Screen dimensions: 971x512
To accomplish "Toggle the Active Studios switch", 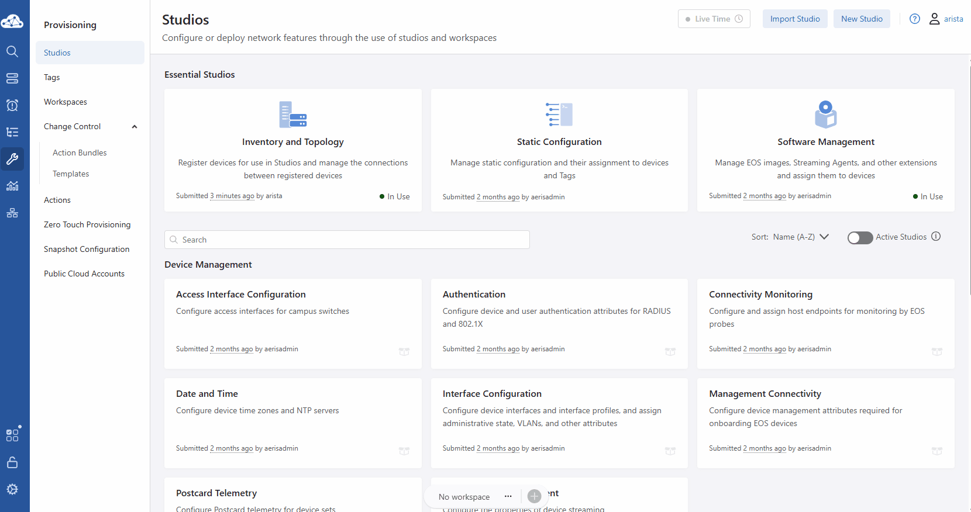I will [x=860, y=237].
